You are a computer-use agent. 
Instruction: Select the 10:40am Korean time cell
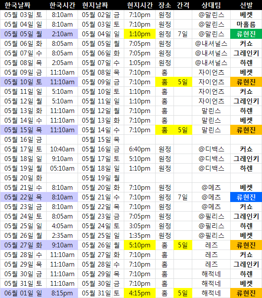[62, 149]
